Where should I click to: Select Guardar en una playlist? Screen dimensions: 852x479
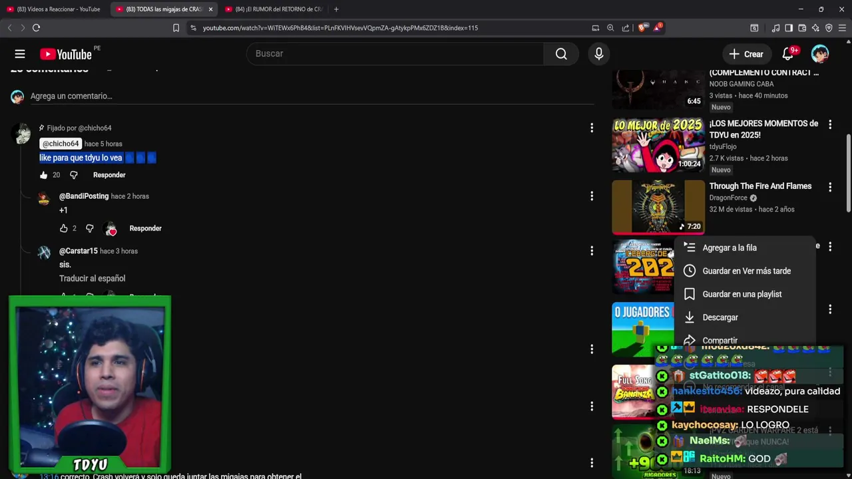click(x=745, y=294)
